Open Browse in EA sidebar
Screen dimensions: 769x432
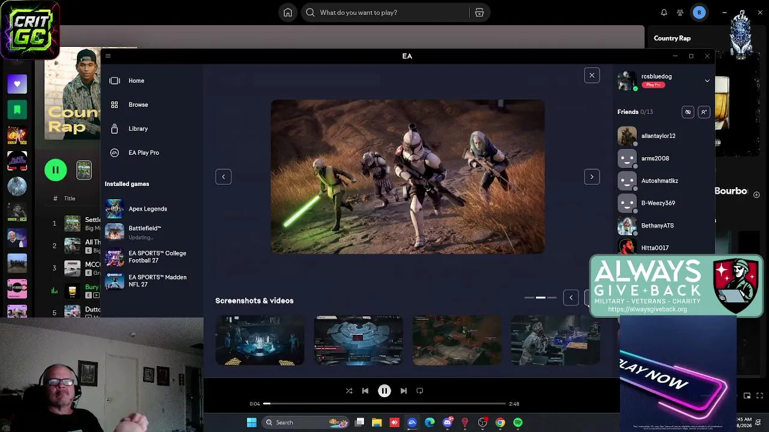point(138,104)
